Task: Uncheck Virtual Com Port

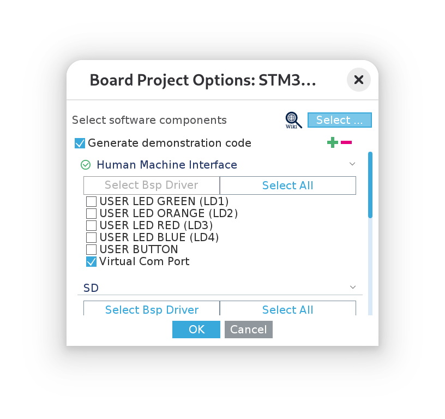Action: coord(92,262)
